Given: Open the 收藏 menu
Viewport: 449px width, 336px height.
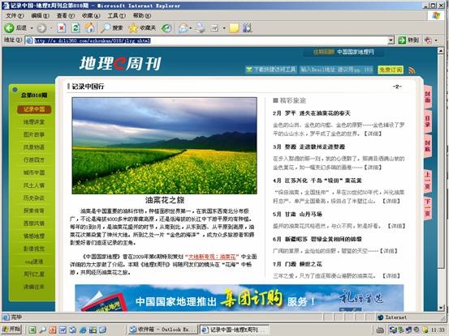Looking at the screenshot, I should (x=91, y=15).
